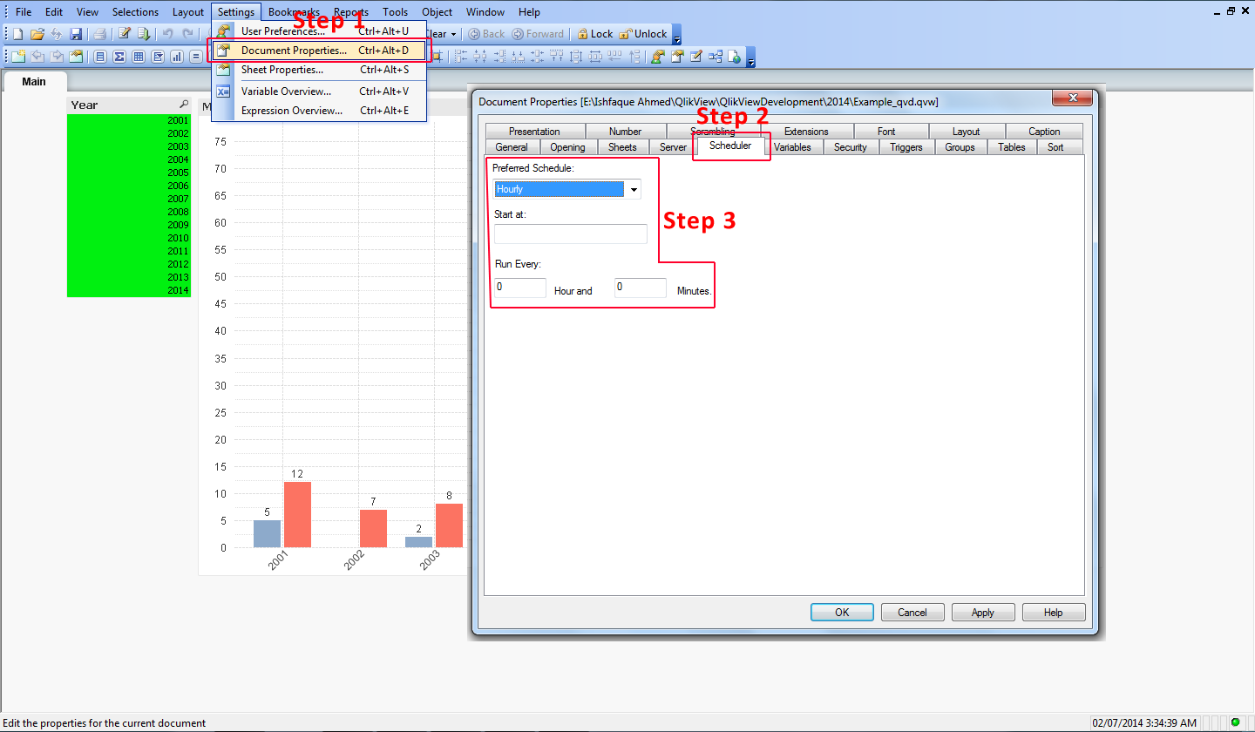Open the Selections menu
This screenshot has height=732, width=1255.
pos(135,12)
